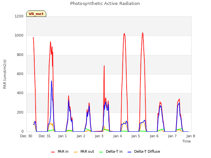This screenshot has width=211, height=158.
Task: Click the 0 y-axis tick label
Action: point(22,132)
